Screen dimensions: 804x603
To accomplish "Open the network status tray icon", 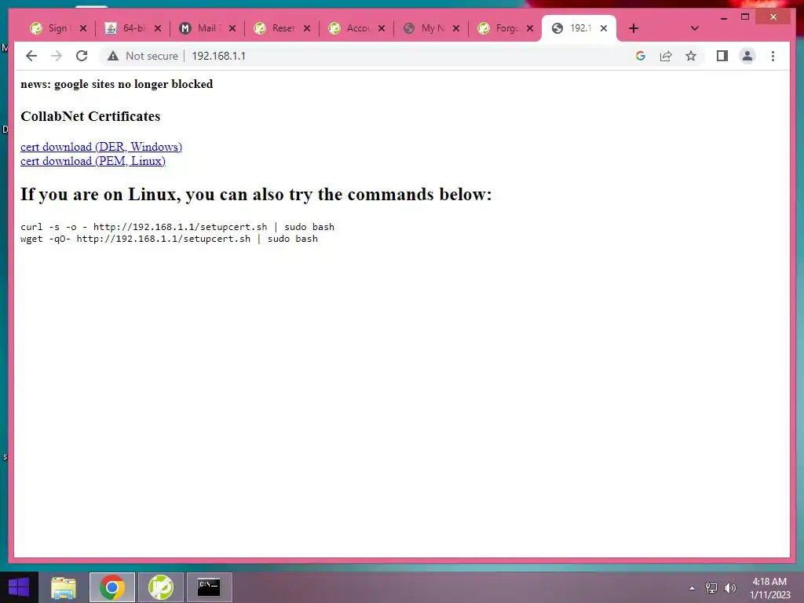I will (711, 587).
